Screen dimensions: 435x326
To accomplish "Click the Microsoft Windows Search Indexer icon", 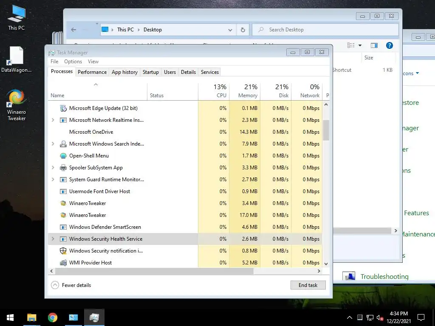I will click(63, 144).
